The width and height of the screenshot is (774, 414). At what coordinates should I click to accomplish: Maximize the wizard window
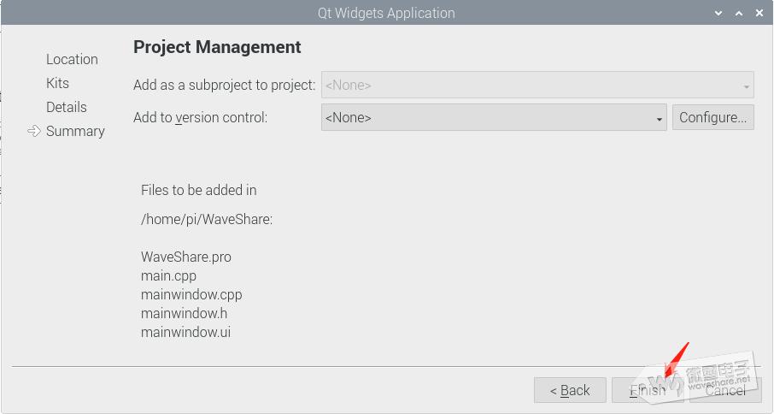click(736, 13)
